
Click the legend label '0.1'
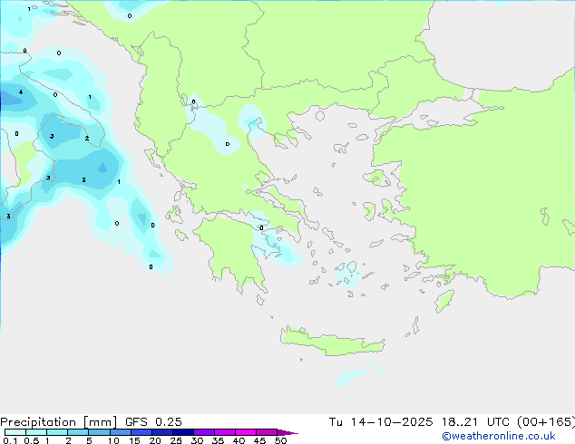pos(10,440)
